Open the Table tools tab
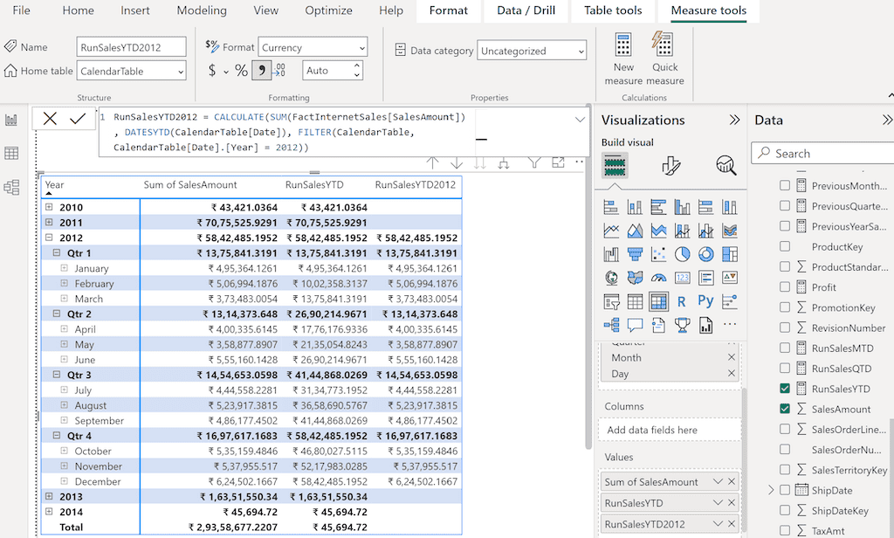The image size is (894, 538). (x=613, y=10)
